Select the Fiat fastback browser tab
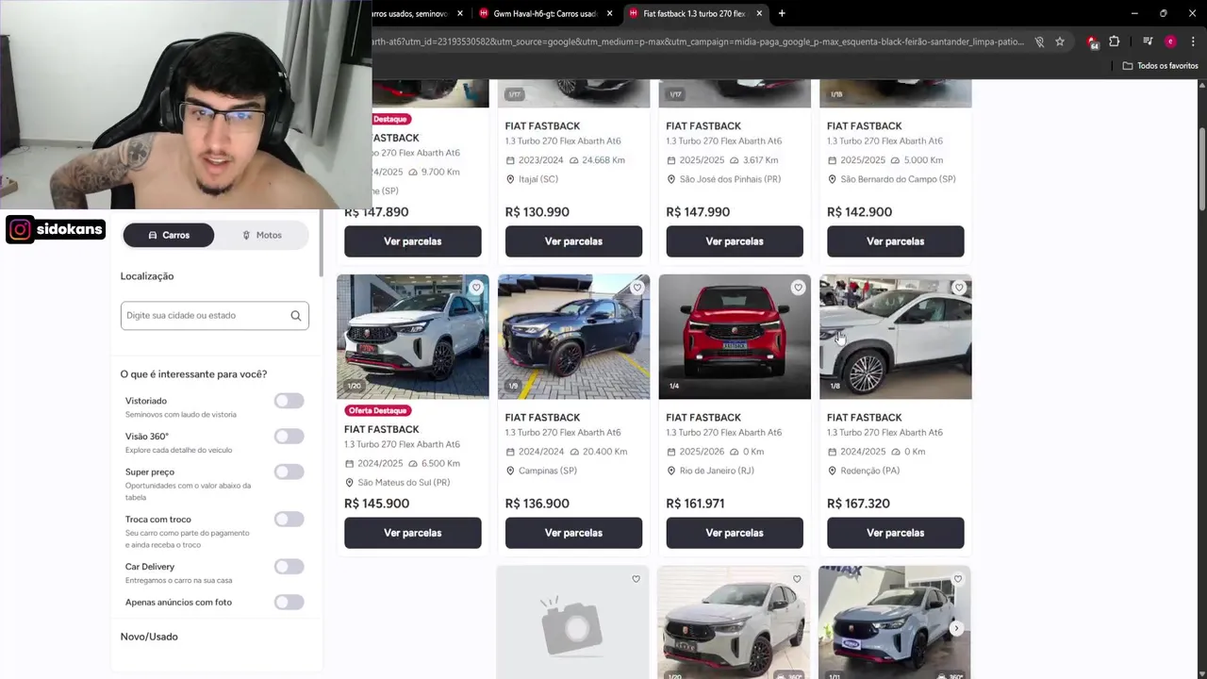This screenshot has width=1207, height=679. pyautogui.click(x=695, y=13)
